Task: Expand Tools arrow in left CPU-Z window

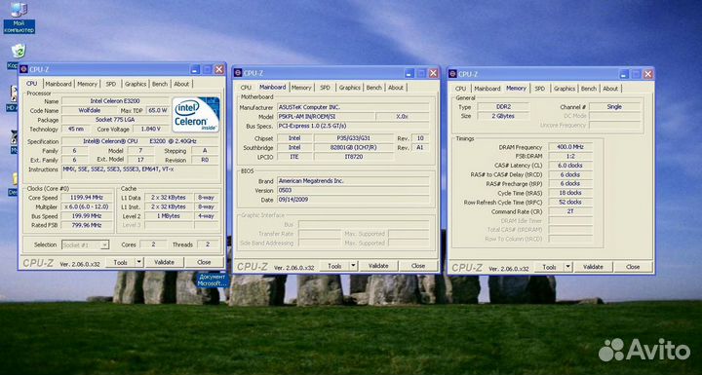Action: coord(139,263)
